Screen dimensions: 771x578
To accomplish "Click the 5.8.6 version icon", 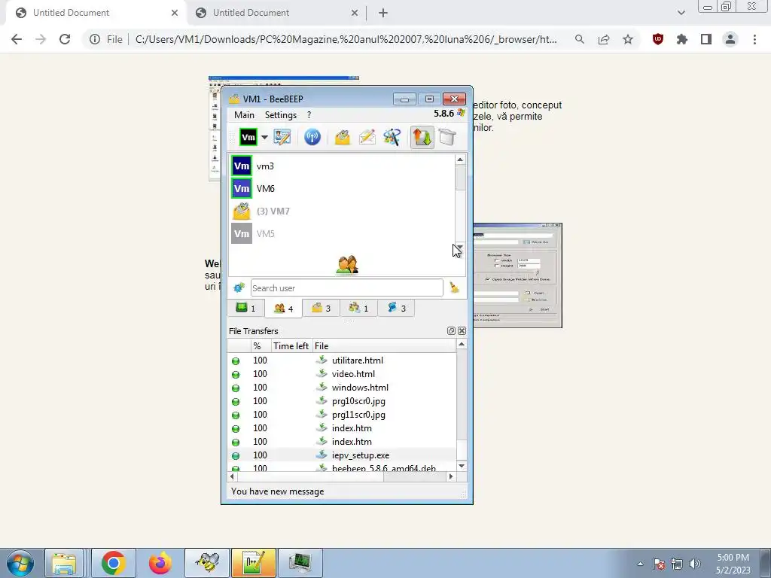I will tap(461, 113).
